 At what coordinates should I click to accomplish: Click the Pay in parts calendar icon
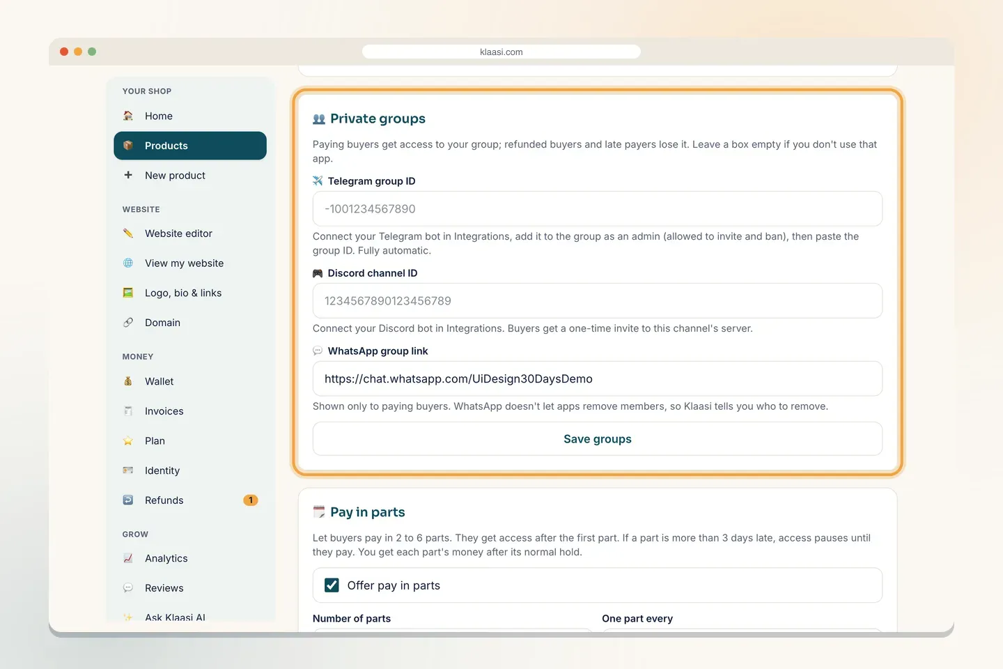319,512
